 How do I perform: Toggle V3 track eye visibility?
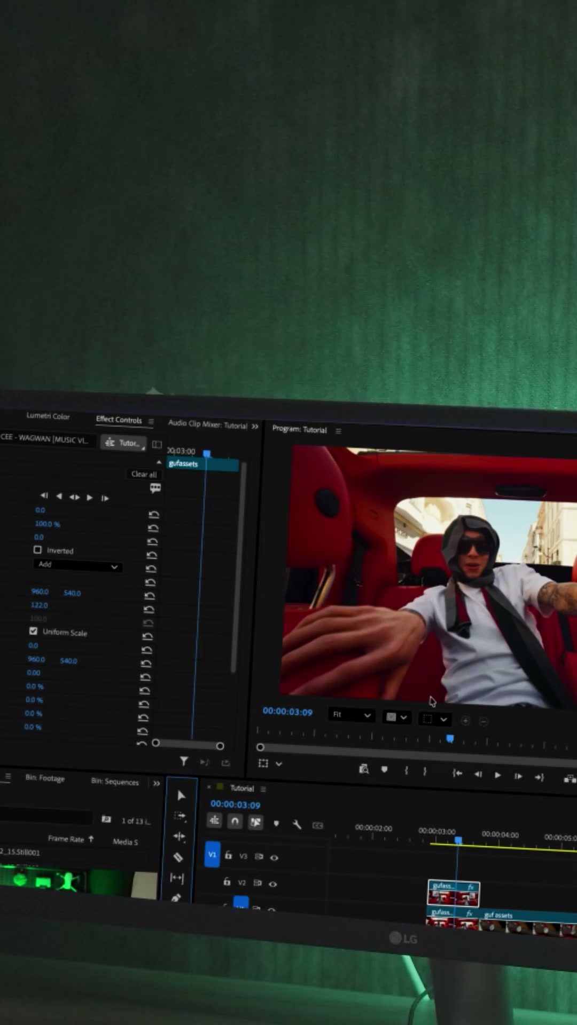[274, 857]
